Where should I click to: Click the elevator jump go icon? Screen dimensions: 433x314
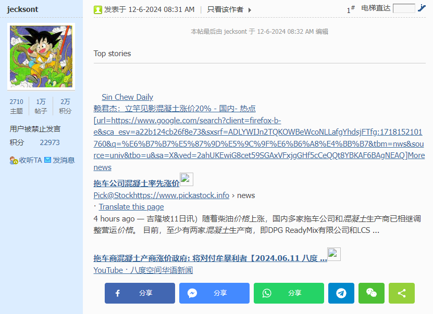pos(422,8)
